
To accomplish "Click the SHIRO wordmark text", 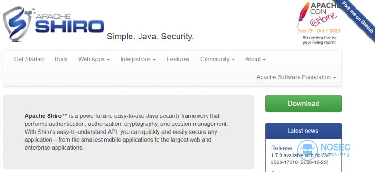I will 70,26.
